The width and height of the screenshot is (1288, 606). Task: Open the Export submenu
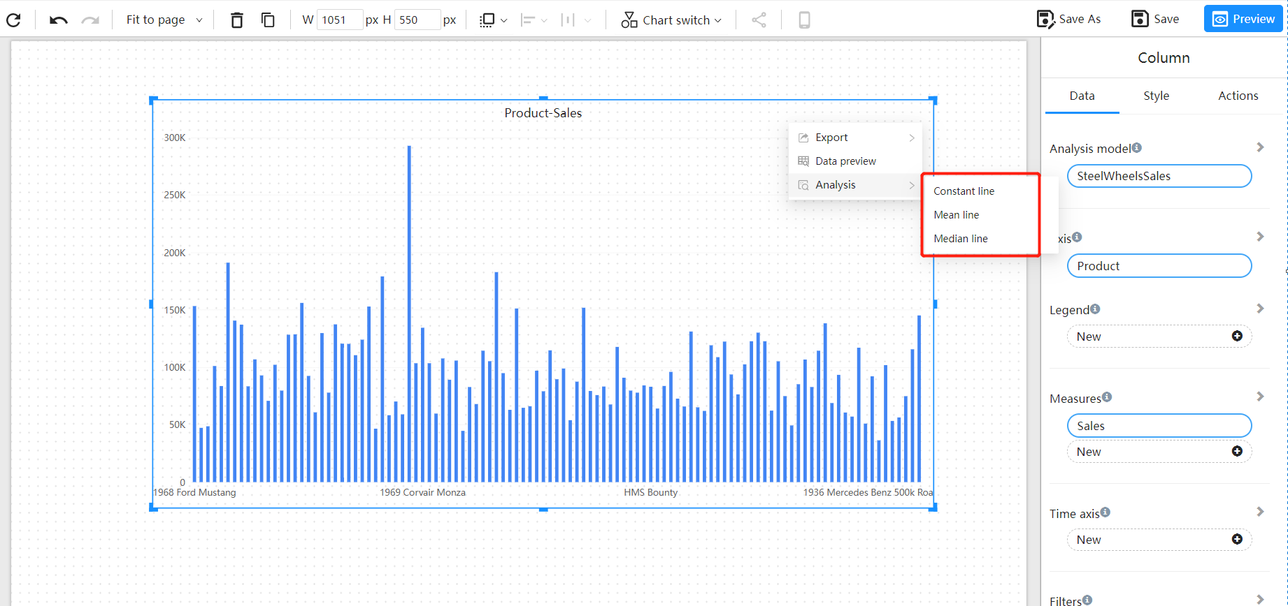tap(855, 138)
